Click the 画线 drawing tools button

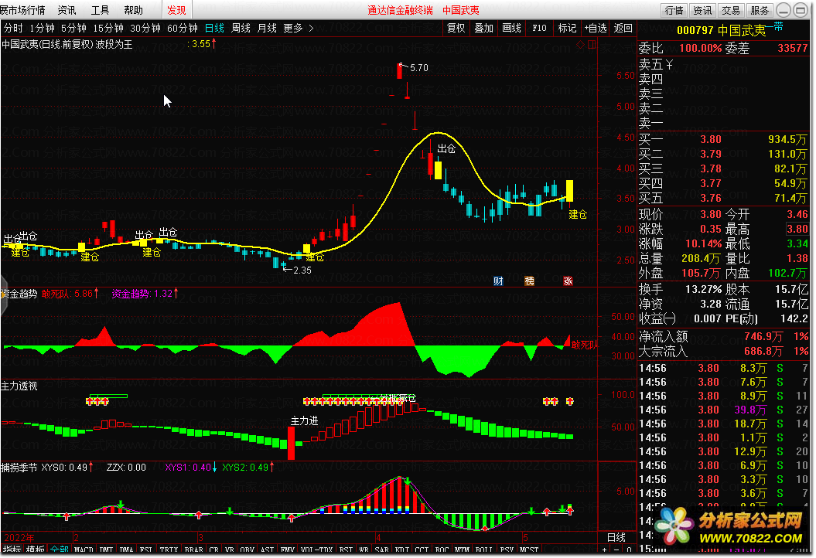pyautogui.click(x=511, y=28)
